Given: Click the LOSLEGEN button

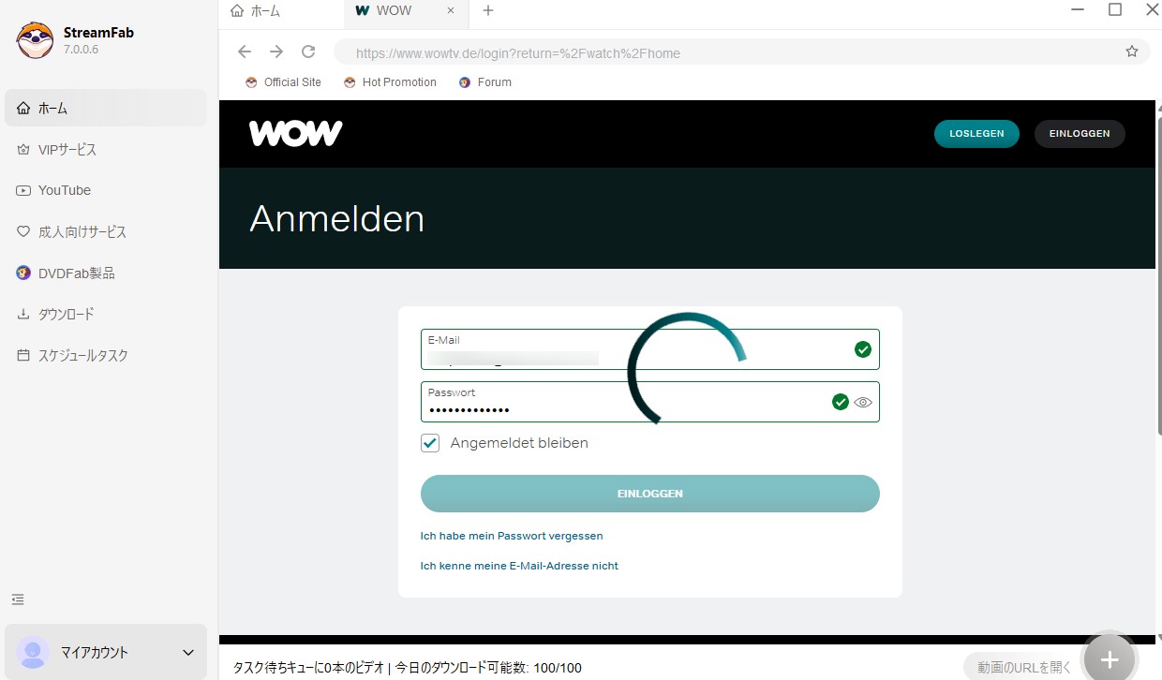Looking at the screenshot, I should point(976,134).
